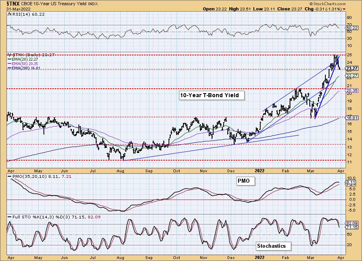362x261 pixels.
Task: Click the 'Close 23.27' value
Action: click(290, 9)
